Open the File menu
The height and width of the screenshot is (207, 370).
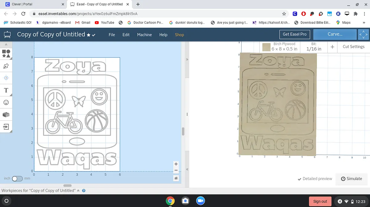112,35
